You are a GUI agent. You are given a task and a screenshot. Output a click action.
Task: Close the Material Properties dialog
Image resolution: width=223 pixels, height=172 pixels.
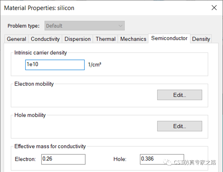pos(214,8)
